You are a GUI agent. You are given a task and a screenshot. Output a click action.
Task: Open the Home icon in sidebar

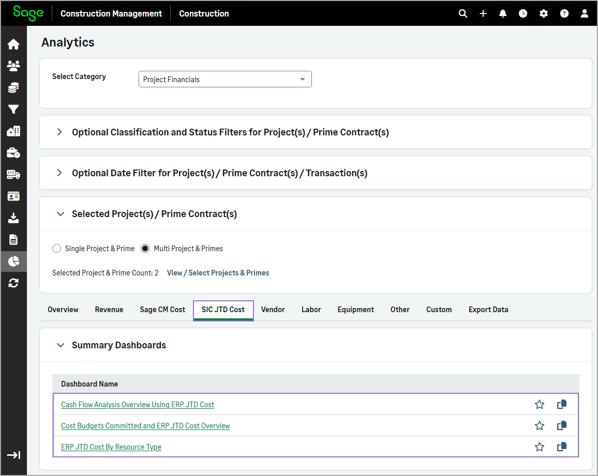click(13, 44)
